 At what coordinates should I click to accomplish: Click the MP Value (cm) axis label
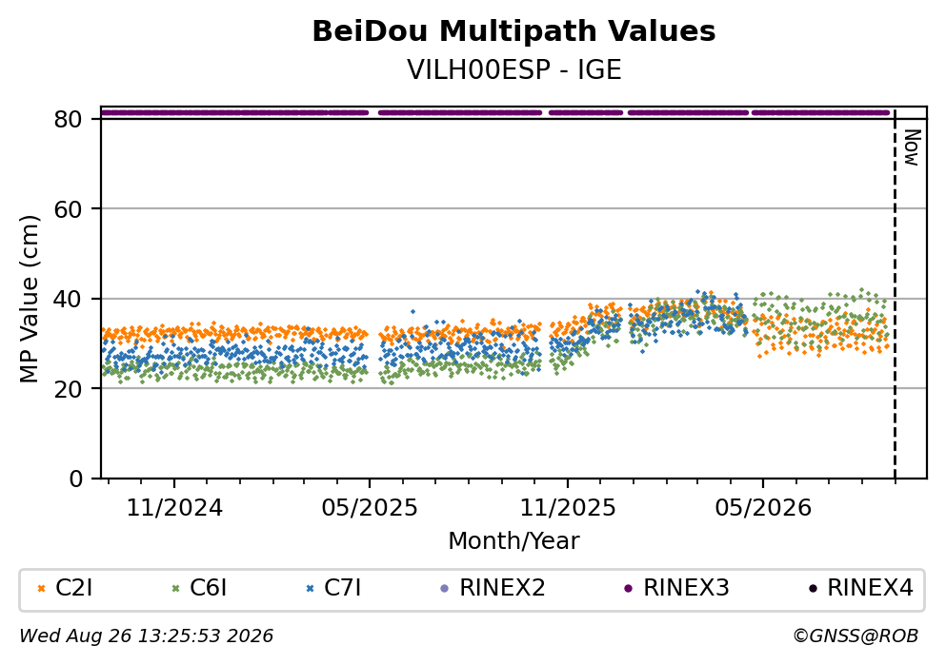pyautogui.click(x=29, y=299)
